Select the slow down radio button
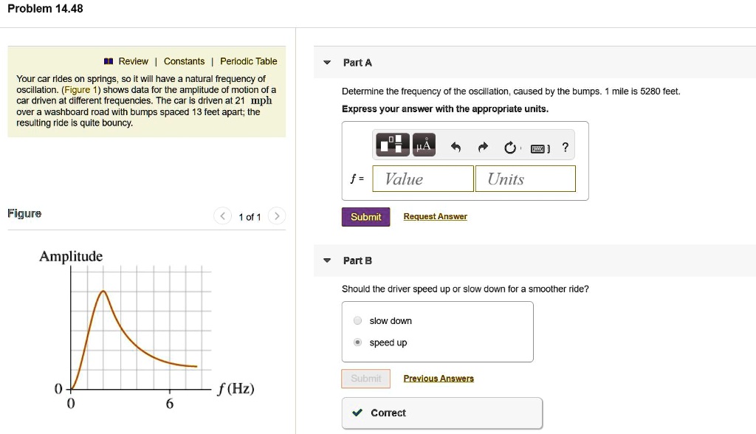 (x=357, y=320)
